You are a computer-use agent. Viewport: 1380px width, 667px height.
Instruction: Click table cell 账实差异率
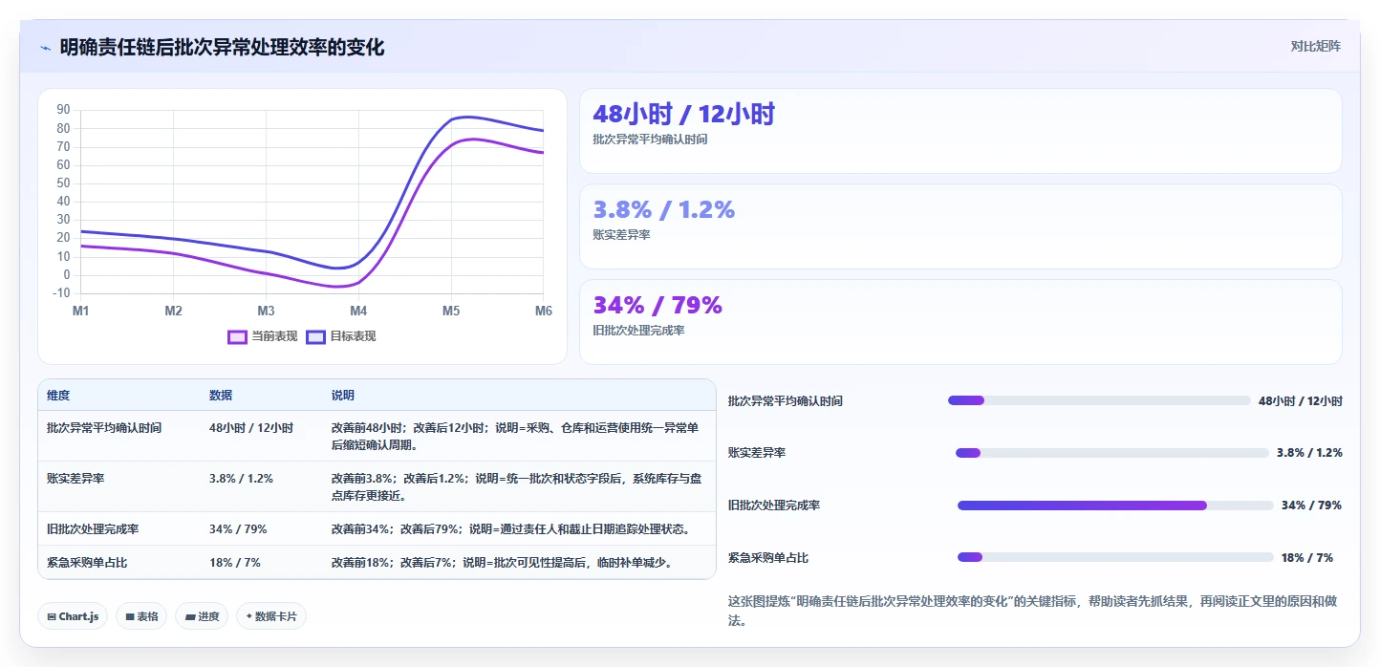coord(75,479)
